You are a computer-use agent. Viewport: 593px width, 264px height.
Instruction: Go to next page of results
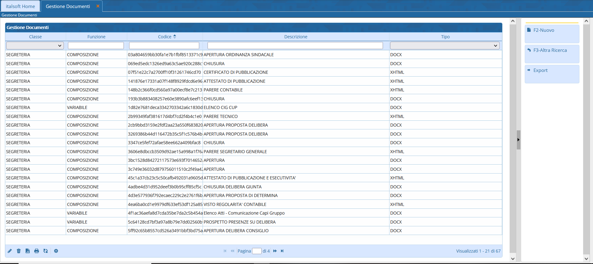pyautogui.click(x=275, y=251)
